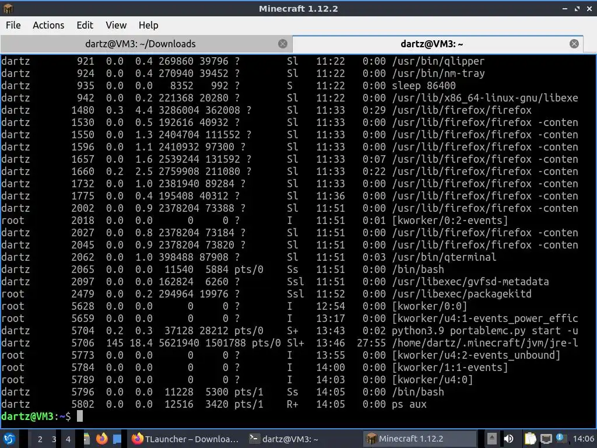Click the /home/dartz/.minecraft/jvm/jre-l text
This screenshot has height=448, width=597.
[x=485, y=343]
